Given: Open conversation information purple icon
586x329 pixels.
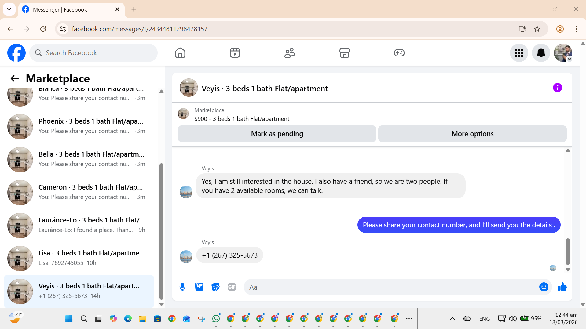Looking at the screenshot, I should point(558,88).
